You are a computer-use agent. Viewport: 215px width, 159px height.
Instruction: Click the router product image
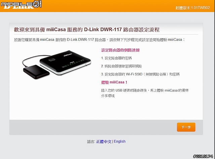click(65, 62)
